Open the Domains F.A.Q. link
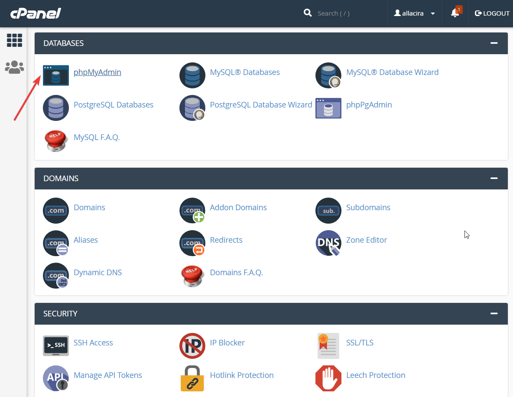 pos(236,273)
